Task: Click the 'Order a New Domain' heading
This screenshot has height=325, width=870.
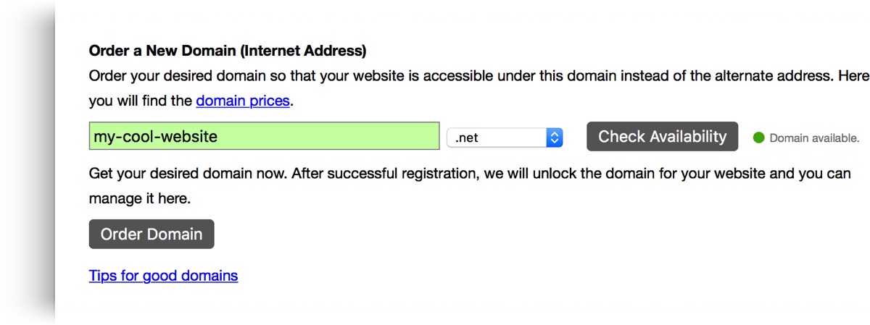Action: 228,51
